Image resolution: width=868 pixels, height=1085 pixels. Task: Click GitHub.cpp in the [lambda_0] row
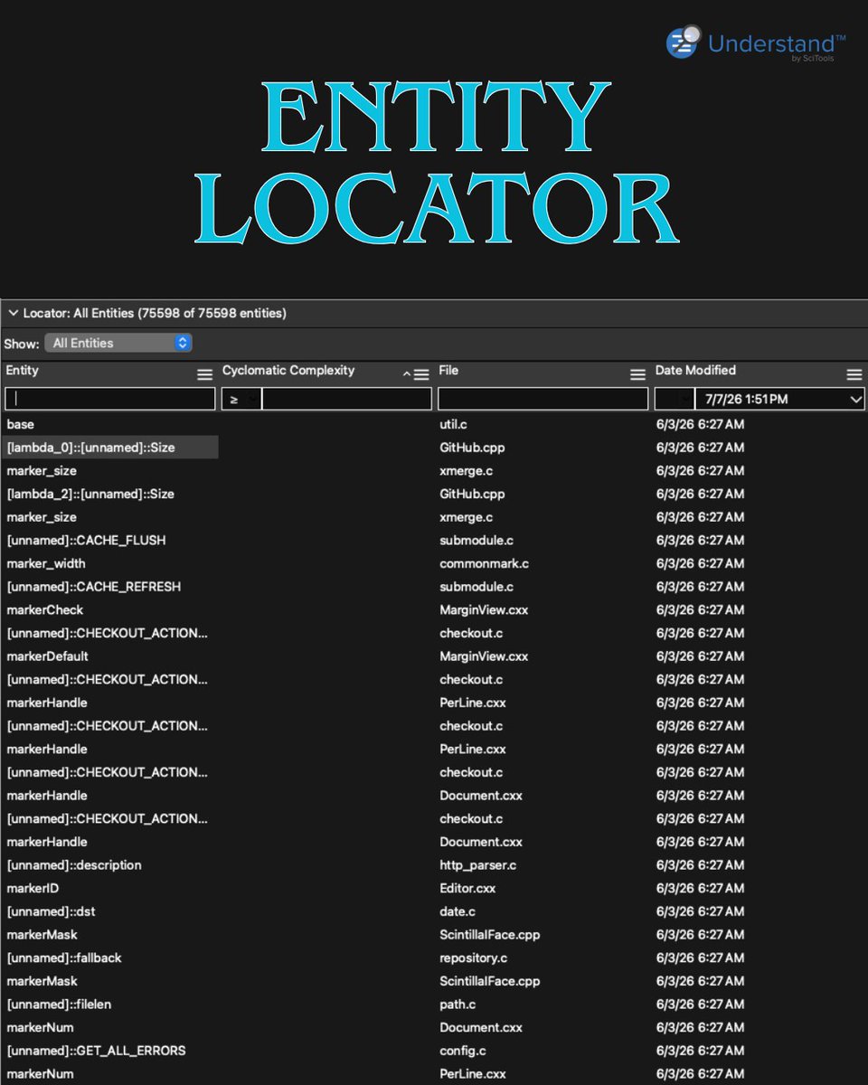pyautogui.click(x=472, y=448)
